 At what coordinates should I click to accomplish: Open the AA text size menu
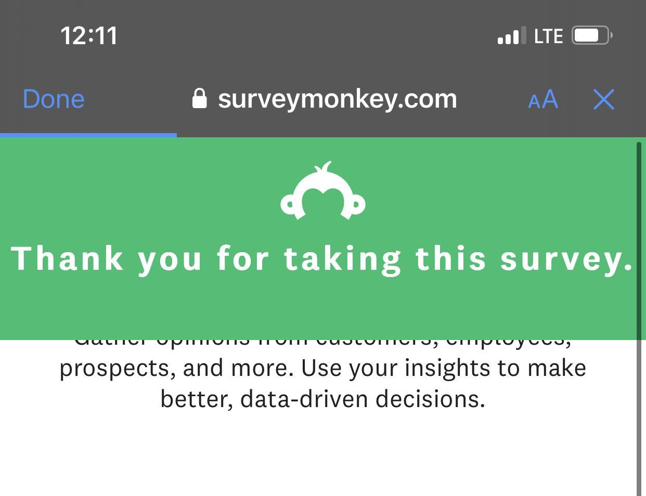[542, 99]
